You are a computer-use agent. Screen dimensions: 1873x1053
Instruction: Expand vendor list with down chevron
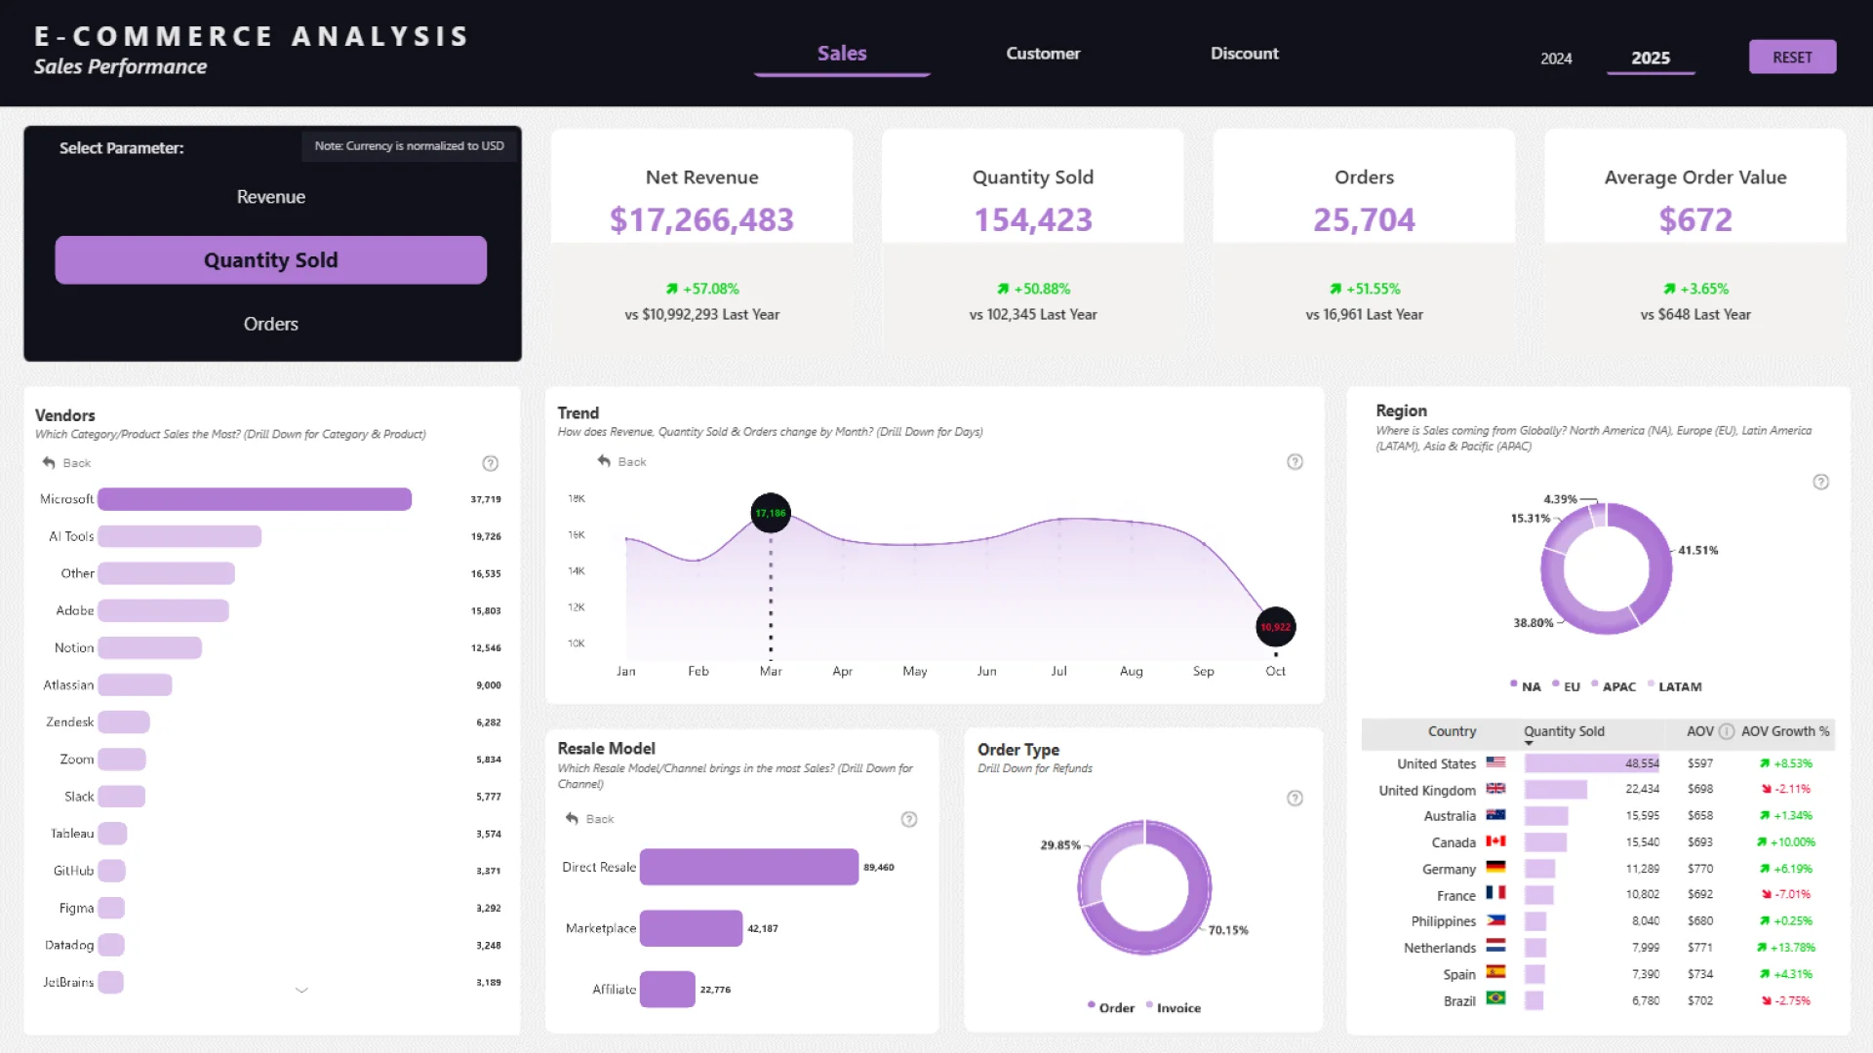point(301,990)
